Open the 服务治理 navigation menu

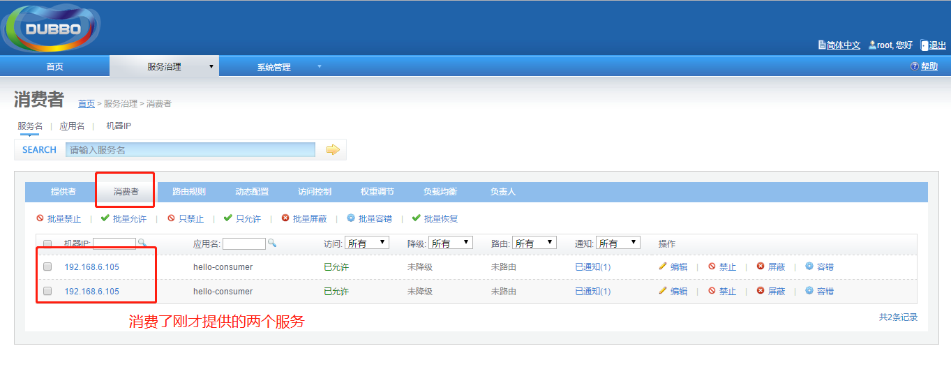(x=164, y=67)
